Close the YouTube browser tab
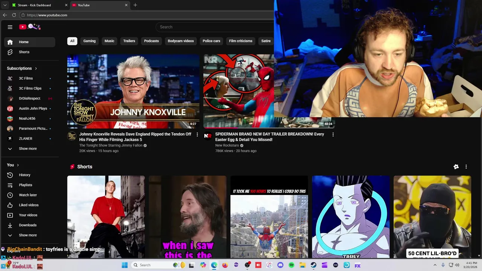 click(127, 5)
